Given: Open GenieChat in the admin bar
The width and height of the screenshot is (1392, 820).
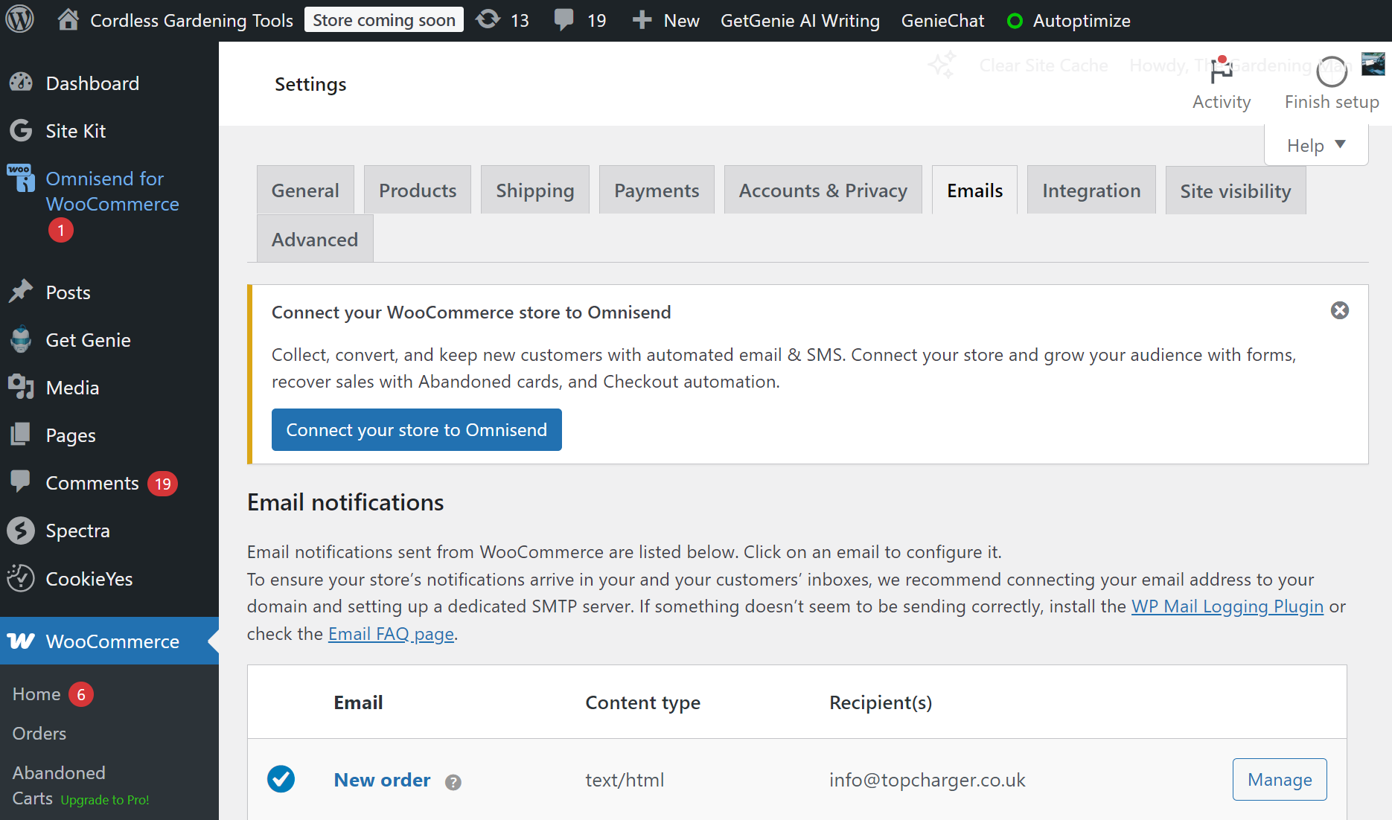Looking at the screenshot, I should click(x=942, y=21).
